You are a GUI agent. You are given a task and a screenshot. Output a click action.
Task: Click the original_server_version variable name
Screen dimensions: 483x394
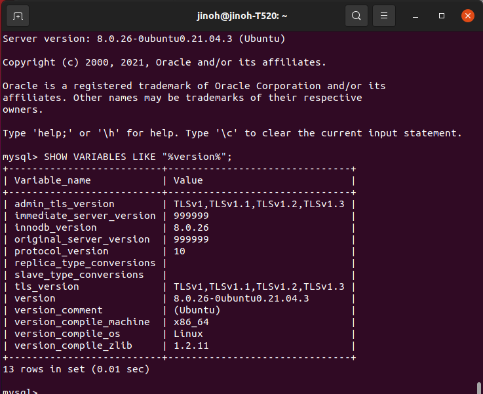click(82, 239)
